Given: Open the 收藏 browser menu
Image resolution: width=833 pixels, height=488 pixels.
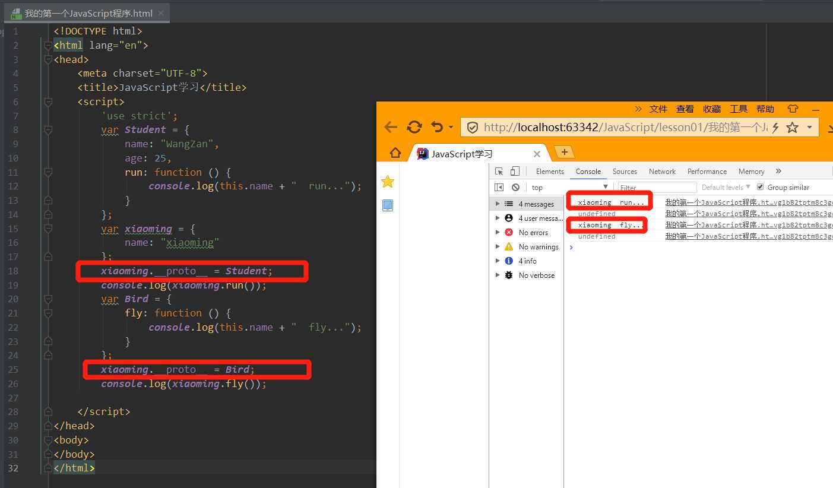Looking at the screenshot, I should (x=712, y=109).
